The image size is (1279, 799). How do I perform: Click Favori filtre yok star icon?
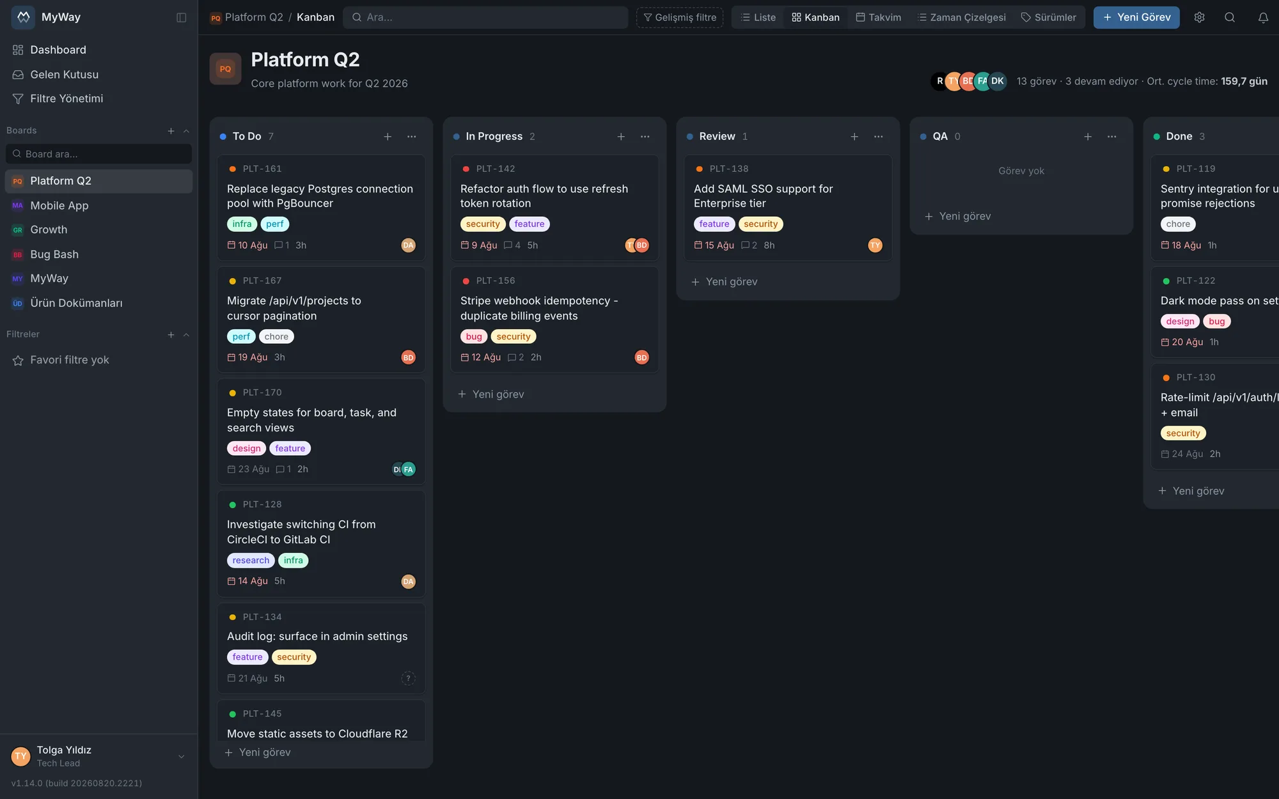click(18, 361)
